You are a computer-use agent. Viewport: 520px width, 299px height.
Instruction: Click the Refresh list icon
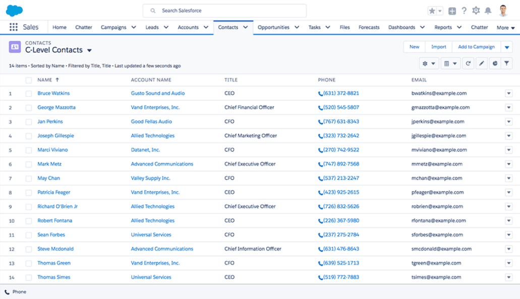pyautogui.click(x=468, y=64)
